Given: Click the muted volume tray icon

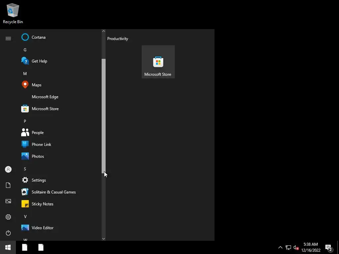Looking at the screenshot, I should pyautogui.click(x=296, y=247).
